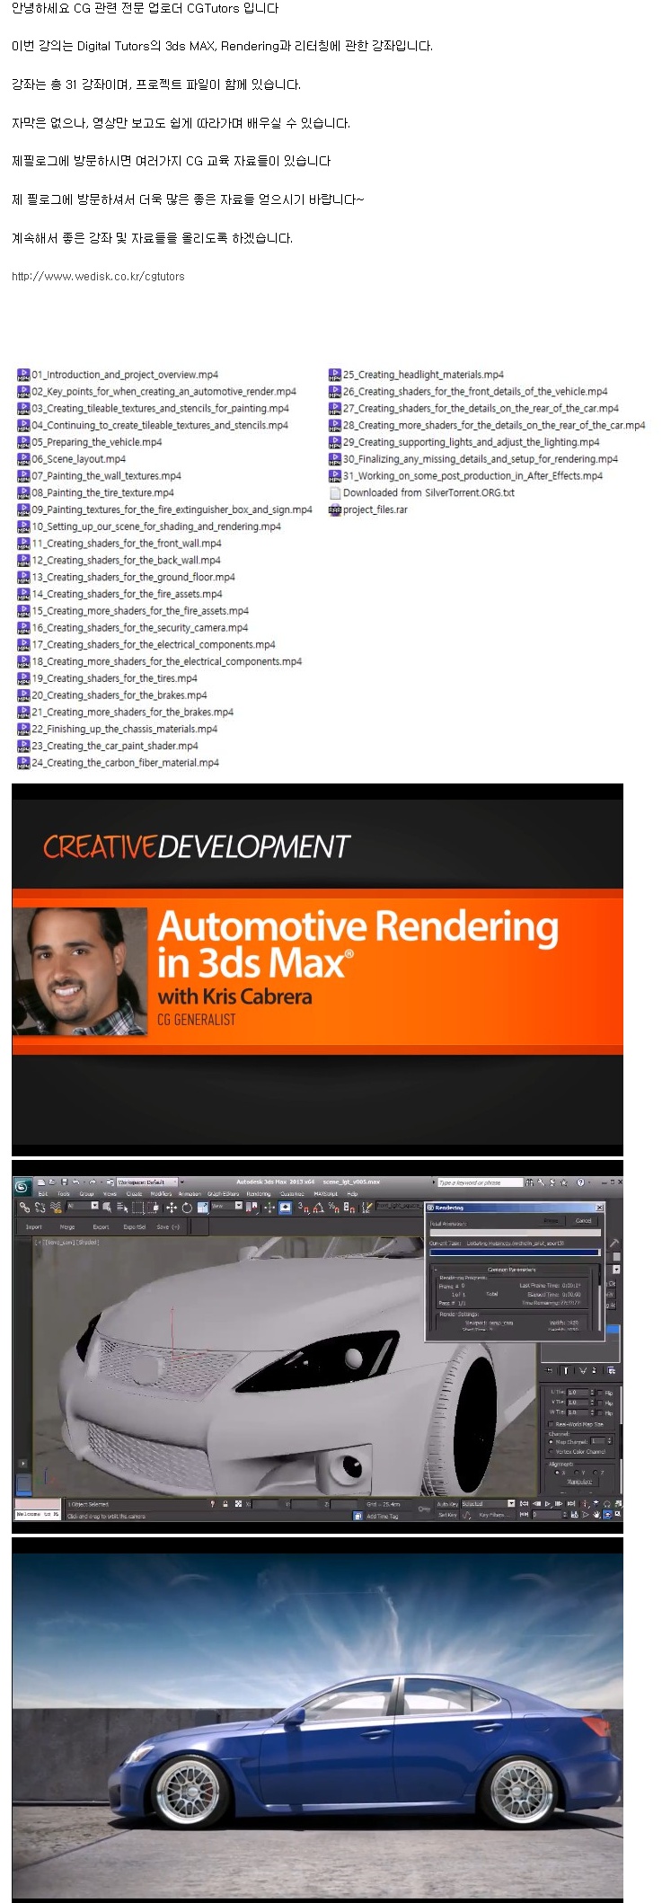Click the MP4 icon beside 11_Creating_shaders_for_the_front_wall.mp4
Image resolution: width=662 pixels, height=1903 pixels.
point(24,544)
